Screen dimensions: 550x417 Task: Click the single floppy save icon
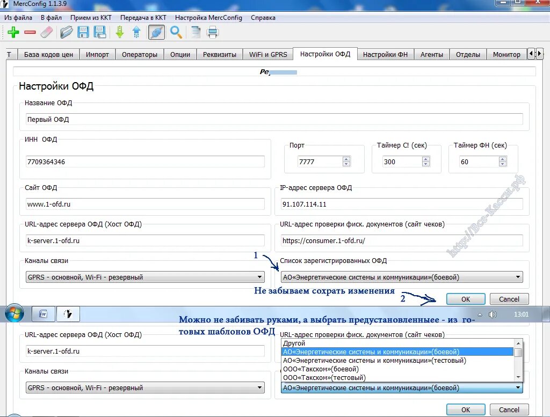[83, 32]
